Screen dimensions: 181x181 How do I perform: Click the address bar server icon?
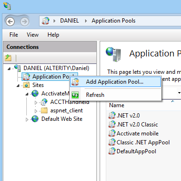46,21
